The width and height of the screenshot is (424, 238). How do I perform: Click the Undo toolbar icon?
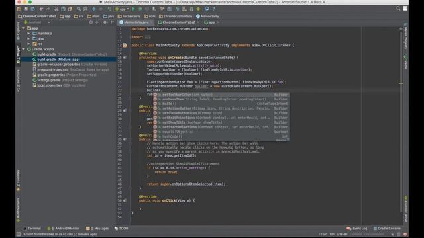point(41,9)
